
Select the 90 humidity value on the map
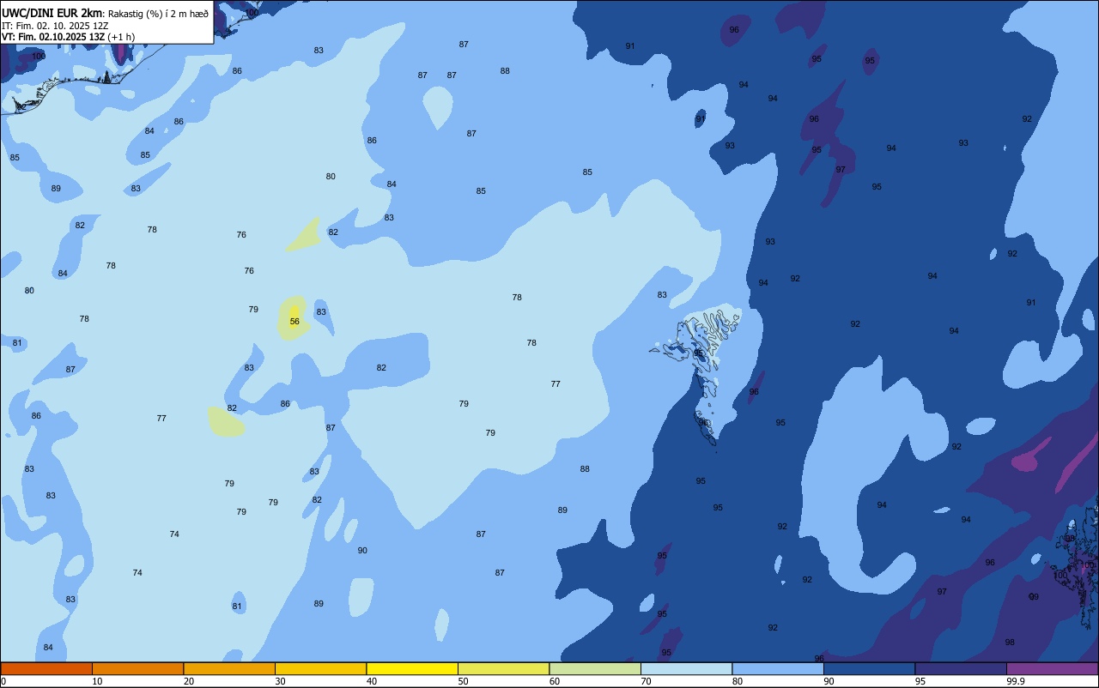coord(362,551)
